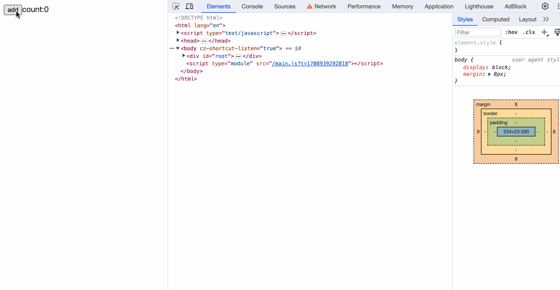
Task: Open the Computed styles tab
Action: click(495, 19)
